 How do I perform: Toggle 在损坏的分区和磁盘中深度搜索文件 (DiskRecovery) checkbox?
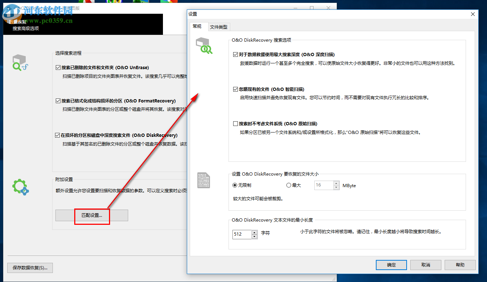point(58,135)
